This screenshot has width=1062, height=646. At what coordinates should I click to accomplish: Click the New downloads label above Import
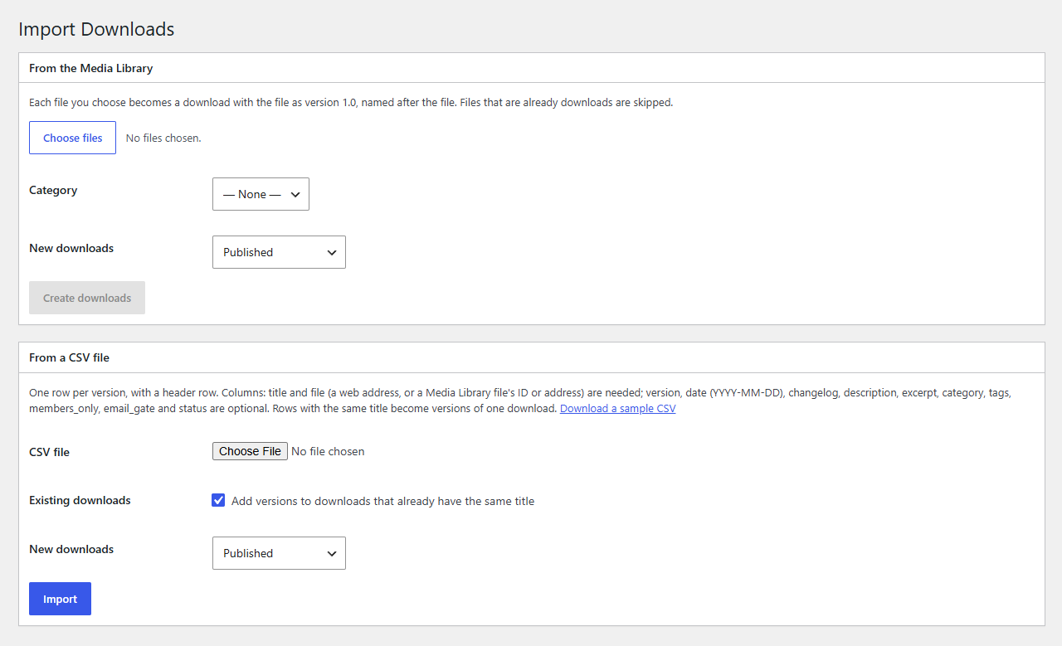(71, 549)
